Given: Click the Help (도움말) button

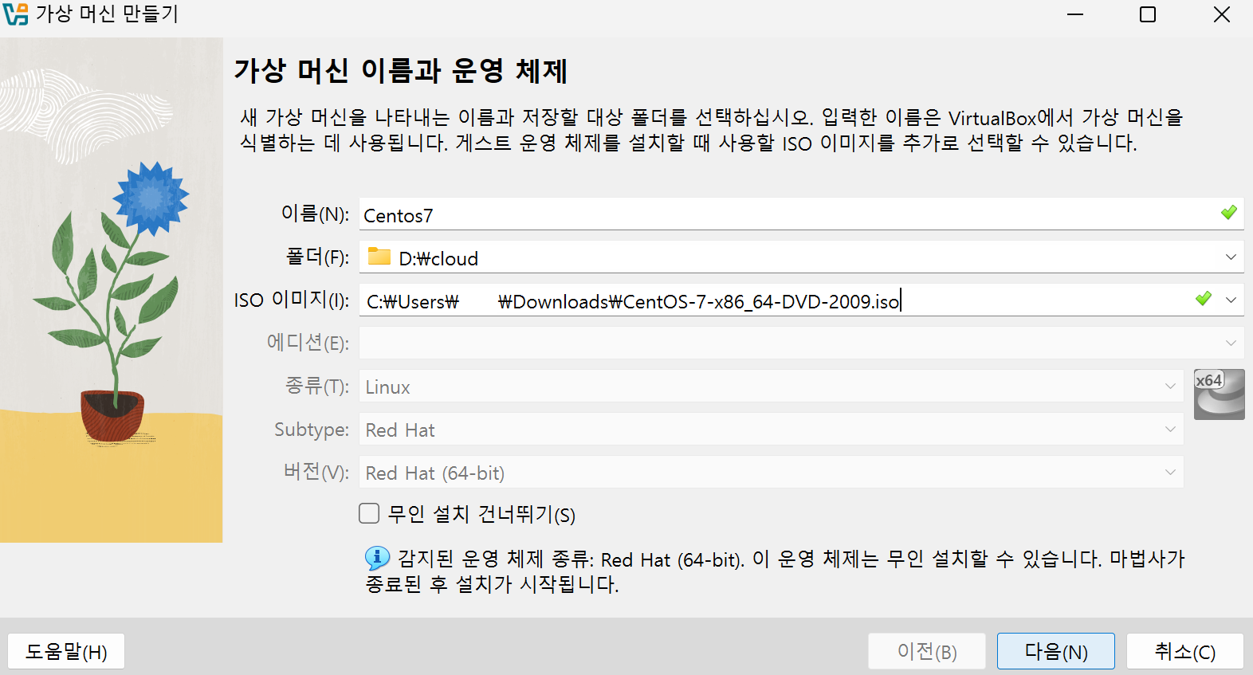Looking at the screenshot, I should pos(66,652).
